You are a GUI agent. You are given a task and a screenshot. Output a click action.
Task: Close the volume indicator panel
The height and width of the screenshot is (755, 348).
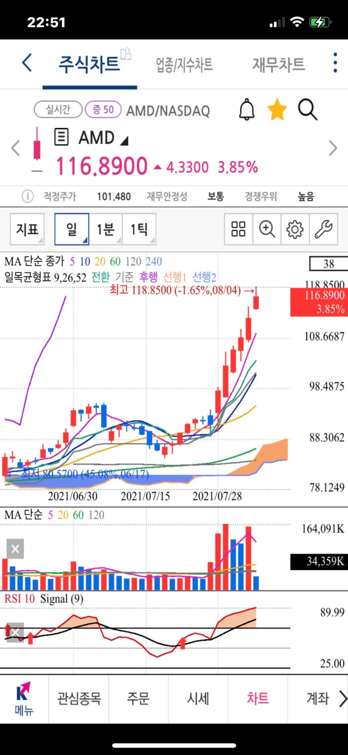(15, 549)
